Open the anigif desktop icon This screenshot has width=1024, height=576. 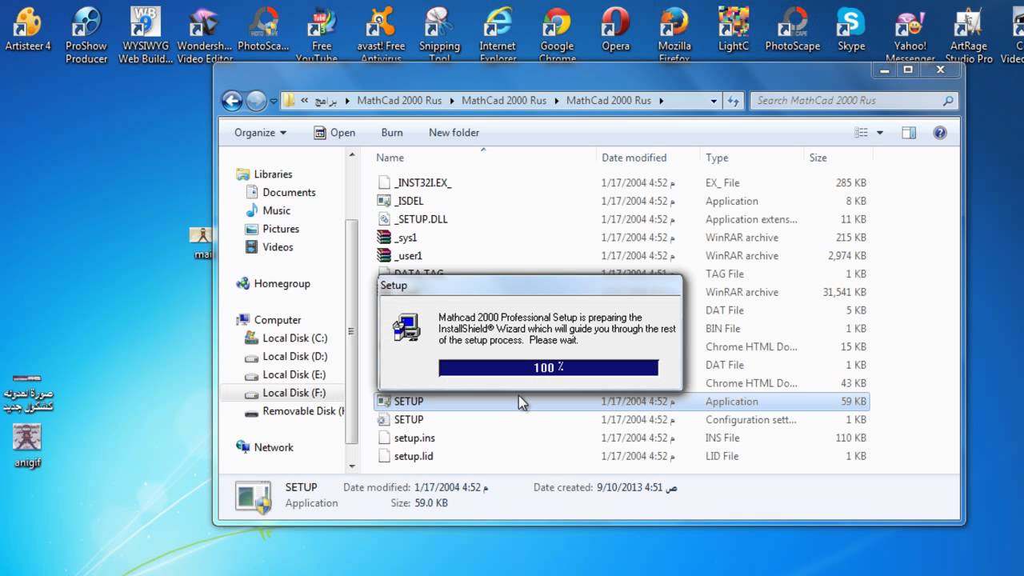click(x=27, y=445)
